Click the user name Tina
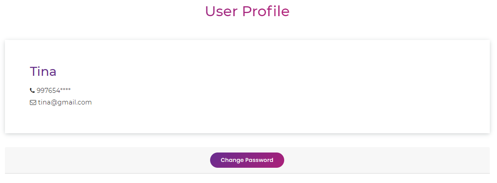The width and height of the screenshot is (497, 183). pos(43,71)
